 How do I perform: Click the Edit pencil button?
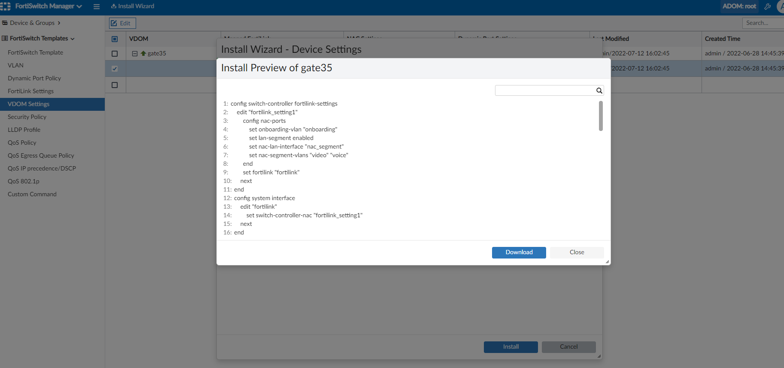[122, 23]
